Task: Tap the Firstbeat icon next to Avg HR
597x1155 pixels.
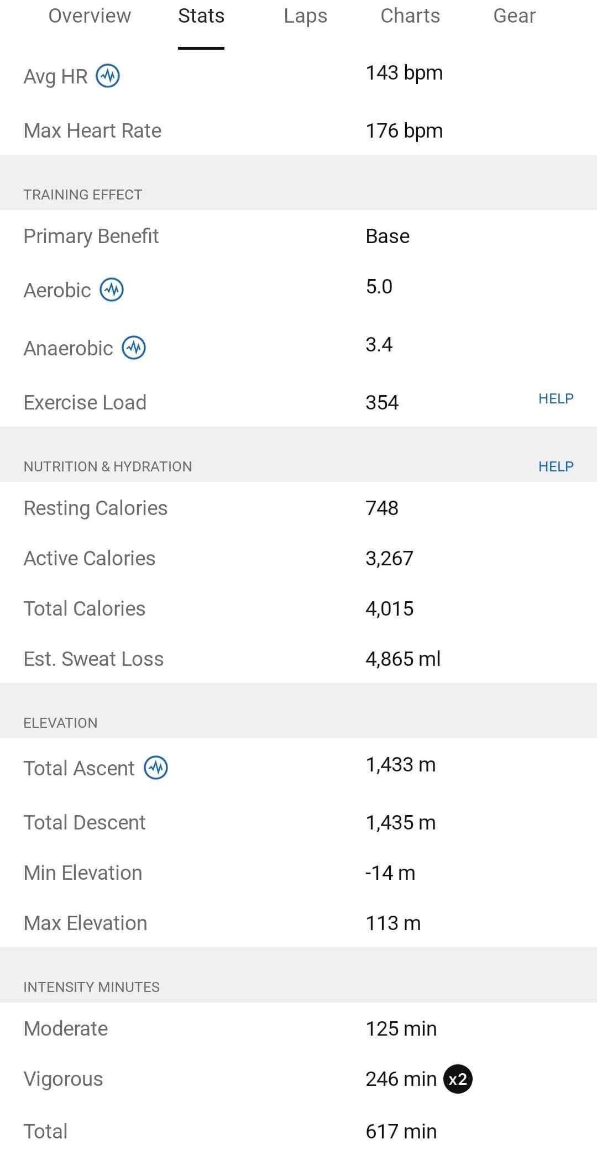Action: coord(108,76)
